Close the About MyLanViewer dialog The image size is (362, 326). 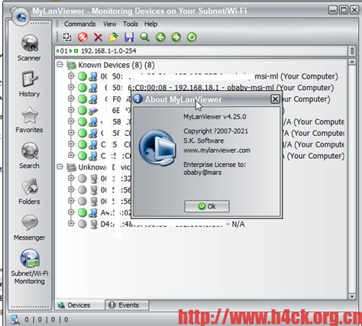click(x=275, y=99)
